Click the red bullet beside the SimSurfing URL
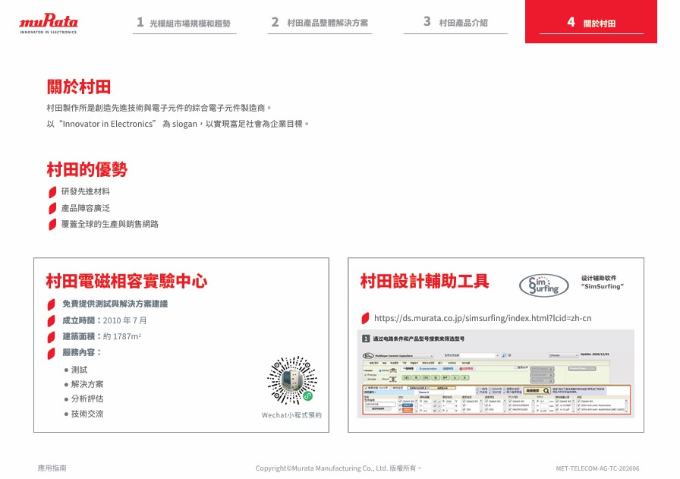 (x=365, y=319)
